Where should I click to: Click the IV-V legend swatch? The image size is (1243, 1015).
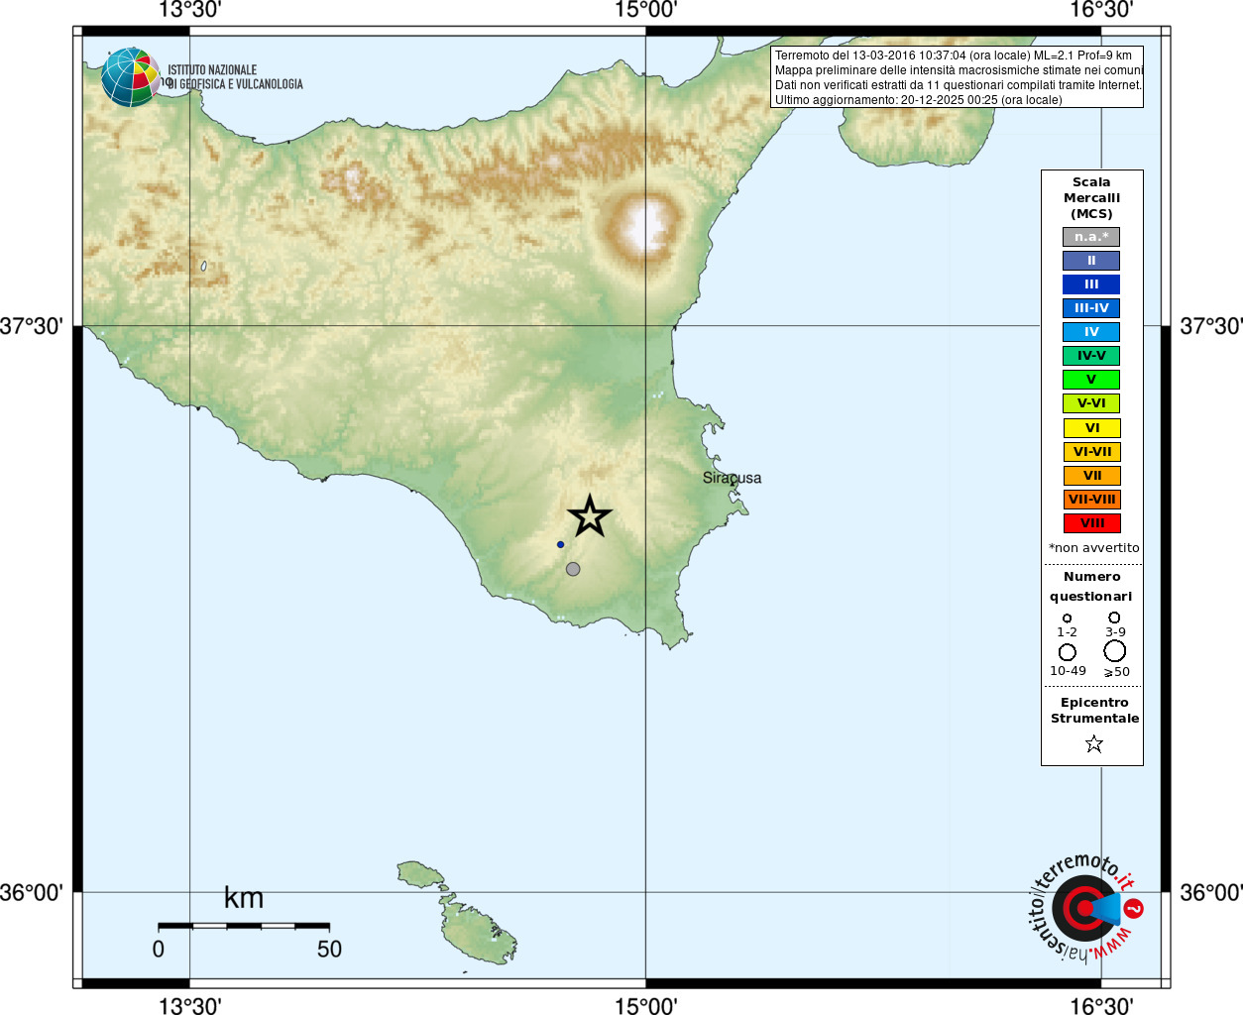1091,356
